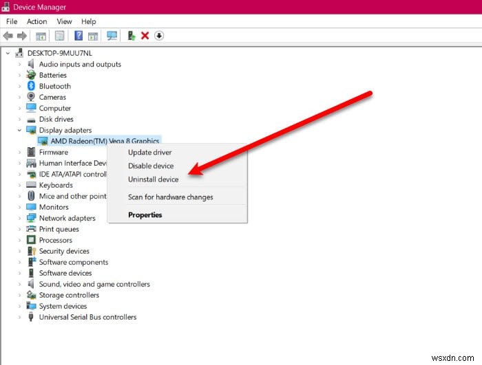Click the Update device driver toolbar icon

pyautogui.click(x=132, y=36)
